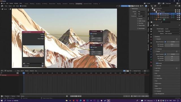The width and height of the screenshot is (181, 102).
Task: Open the Options sidebar tab
Action: 148,24
